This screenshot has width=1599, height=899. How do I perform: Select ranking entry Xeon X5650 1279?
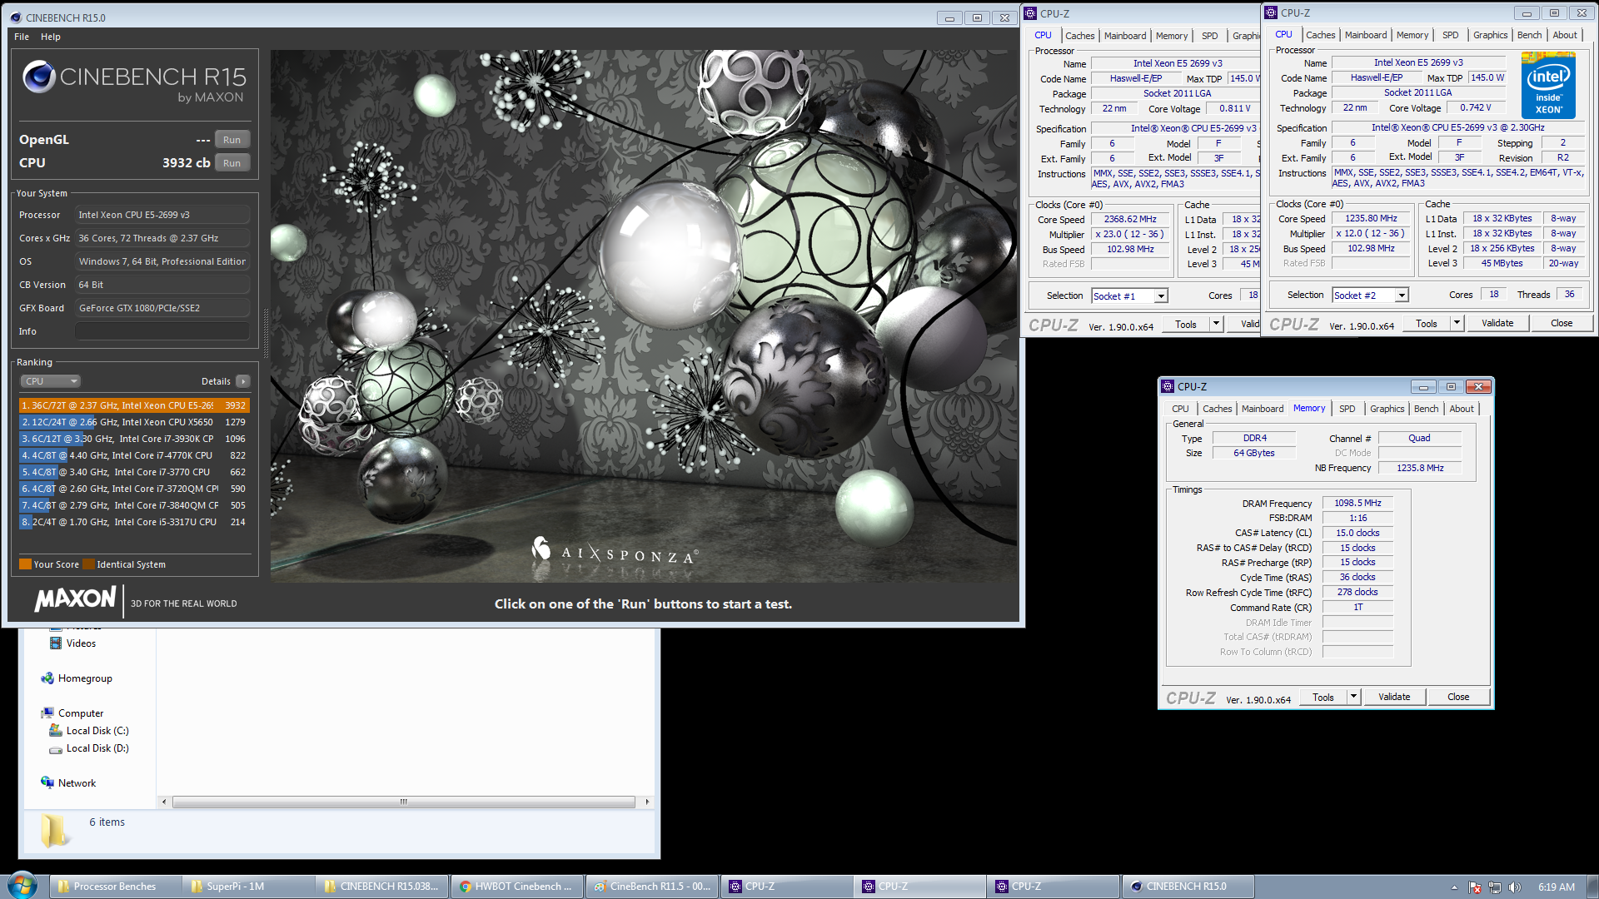pyautogui.click(x=134, y=422)
